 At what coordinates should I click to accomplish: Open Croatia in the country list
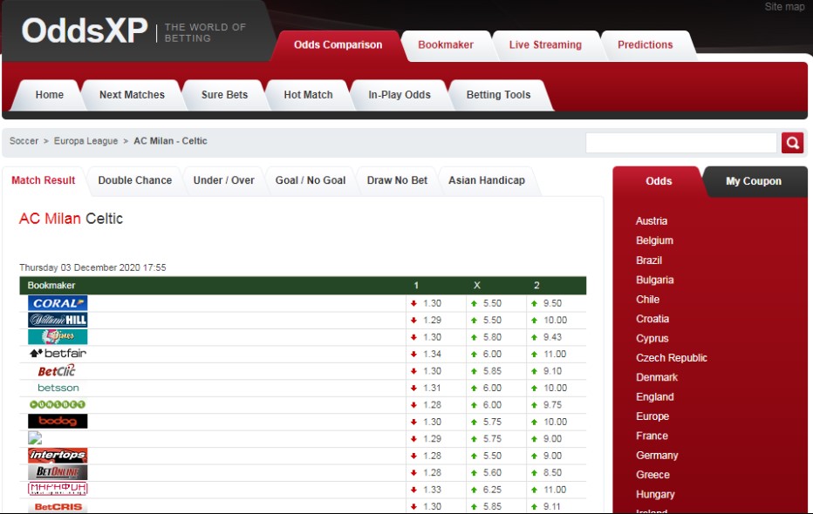click(x=652, y=319)
